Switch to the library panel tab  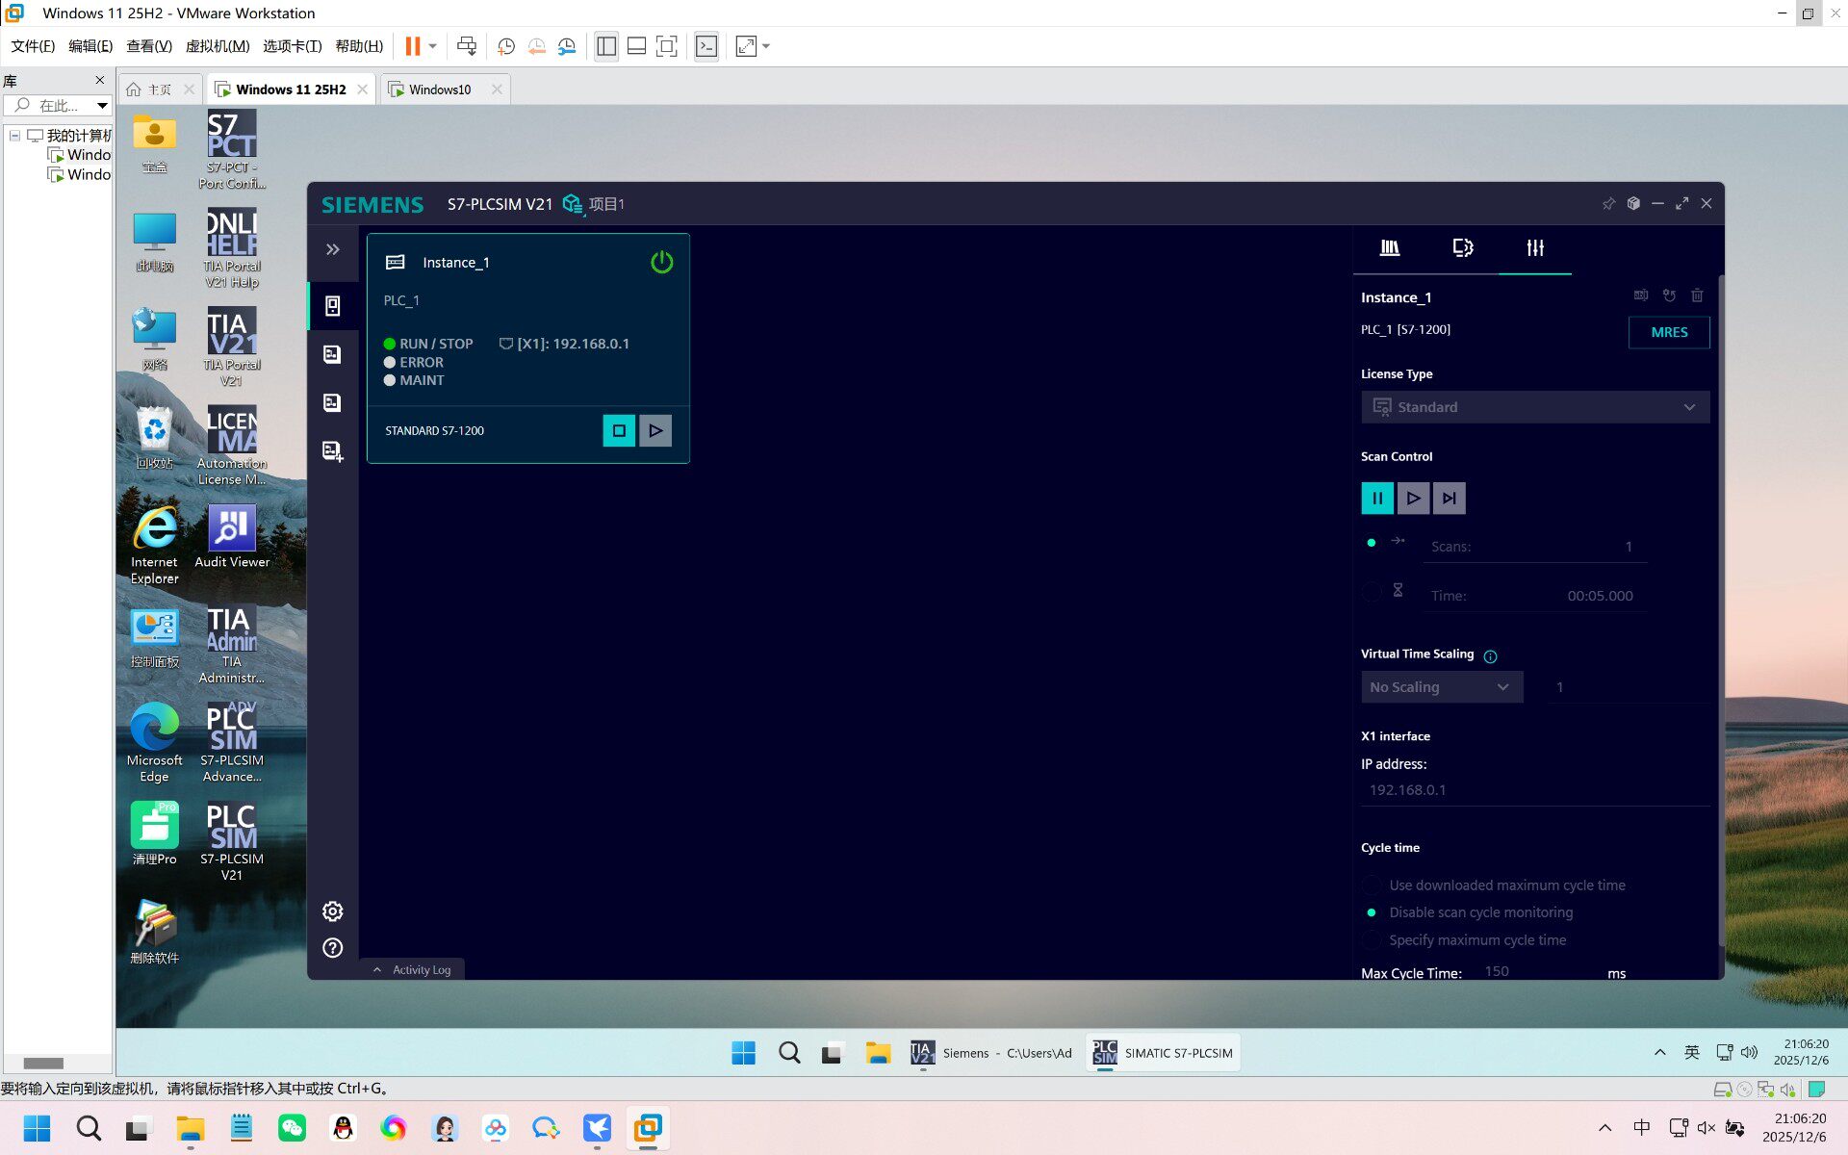(1389, 248)
